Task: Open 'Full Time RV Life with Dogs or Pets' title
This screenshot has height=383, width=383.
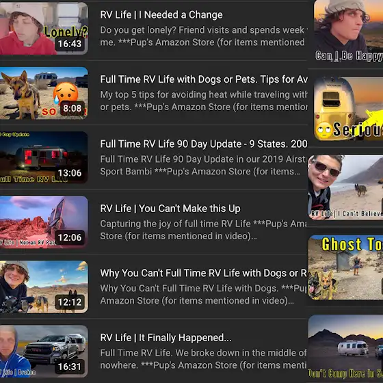Action: (204, 79)
